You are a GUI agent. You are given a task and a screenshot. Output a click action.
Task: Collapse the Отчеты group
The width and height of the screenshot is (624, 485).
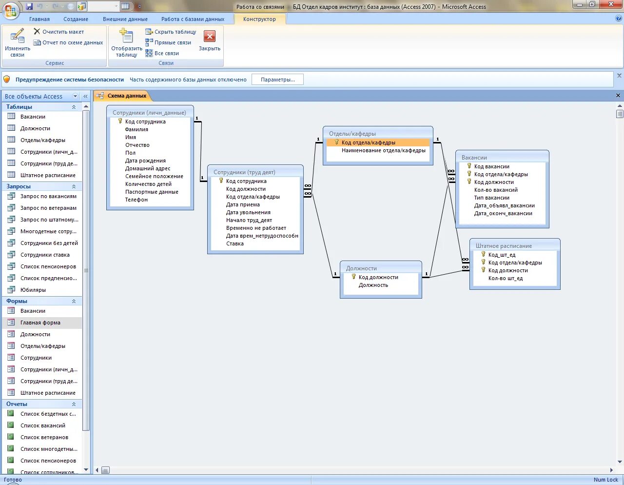[x=74, y=404]
